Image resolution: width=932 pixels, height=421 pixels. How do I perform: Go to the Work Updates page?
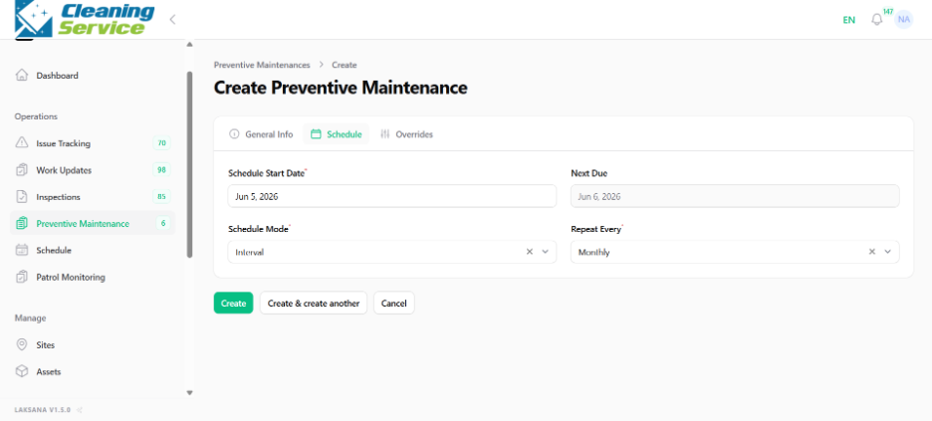tap(93, 170)
